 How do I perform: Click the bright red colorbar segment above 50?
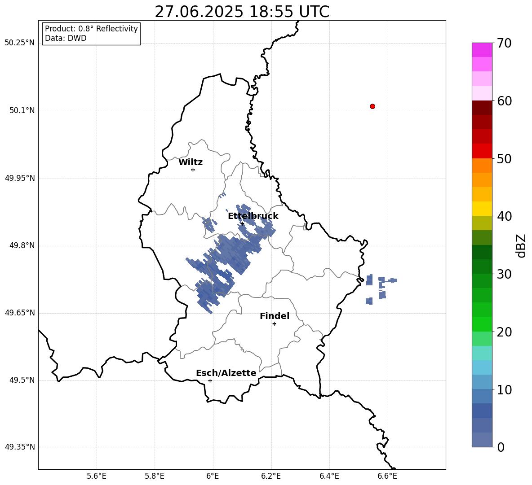(x=482, y=151)
